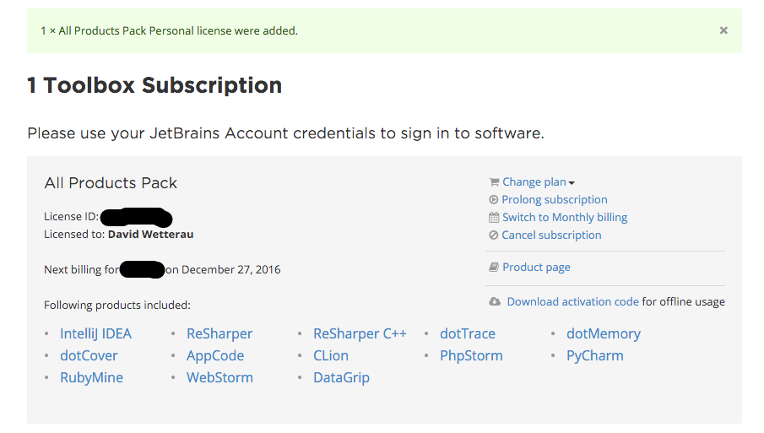Click the book icon by Product page
The height and width of the screenshot is (433, 764).
(494, 268)
